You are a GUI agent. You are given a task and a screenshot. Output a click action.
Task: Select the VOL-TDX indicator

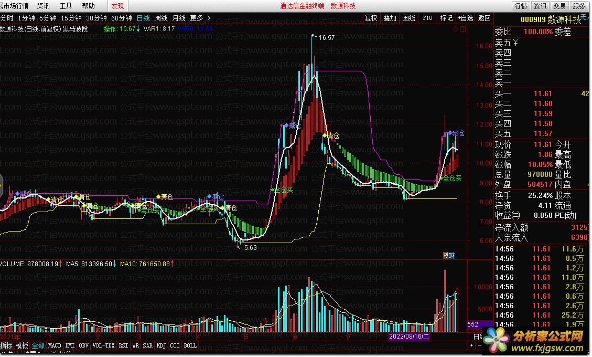(103, 345)
